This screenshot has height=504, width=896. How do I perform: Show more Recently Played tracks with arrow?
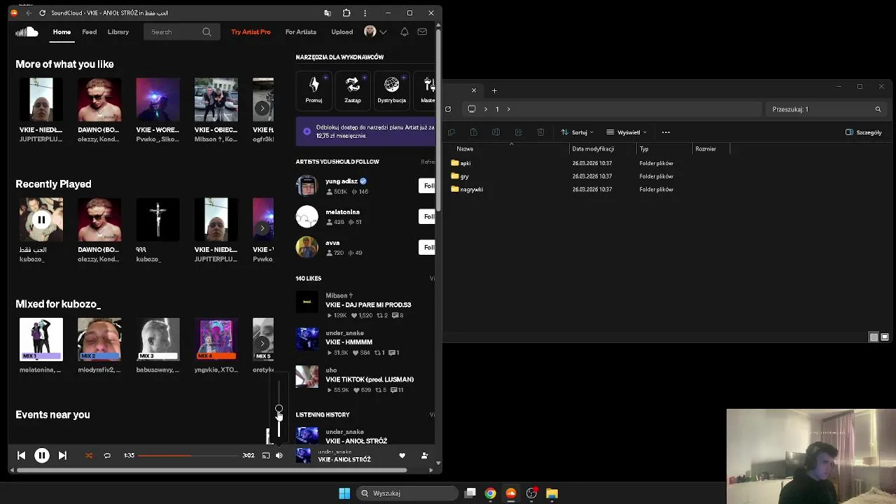tap(262, 227)
